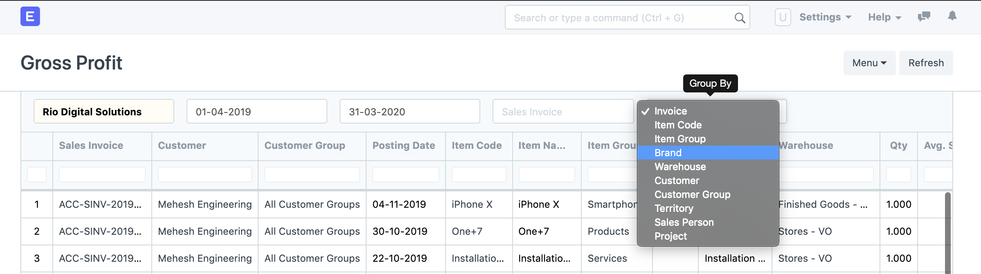
Task: Select Sales Person from the list
Action: [684, 222]
